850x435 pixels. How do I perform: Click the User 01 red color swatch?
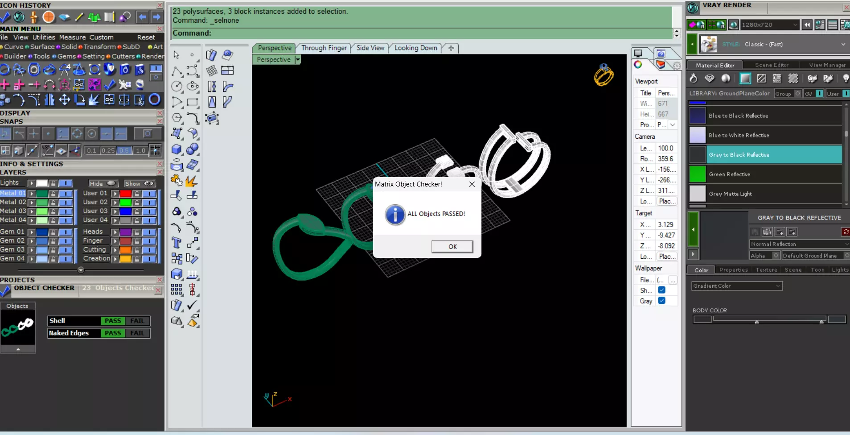126,194
